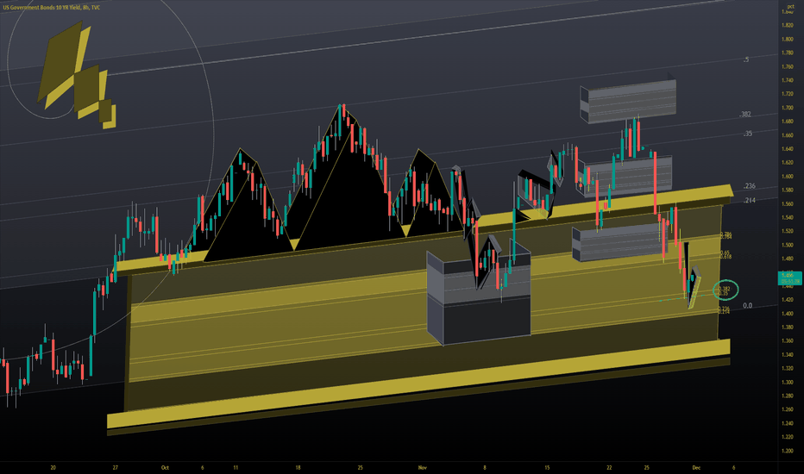Click the 1.700 price axis label
The height and width of the screenshot is (474, 804).
[787, 108]
